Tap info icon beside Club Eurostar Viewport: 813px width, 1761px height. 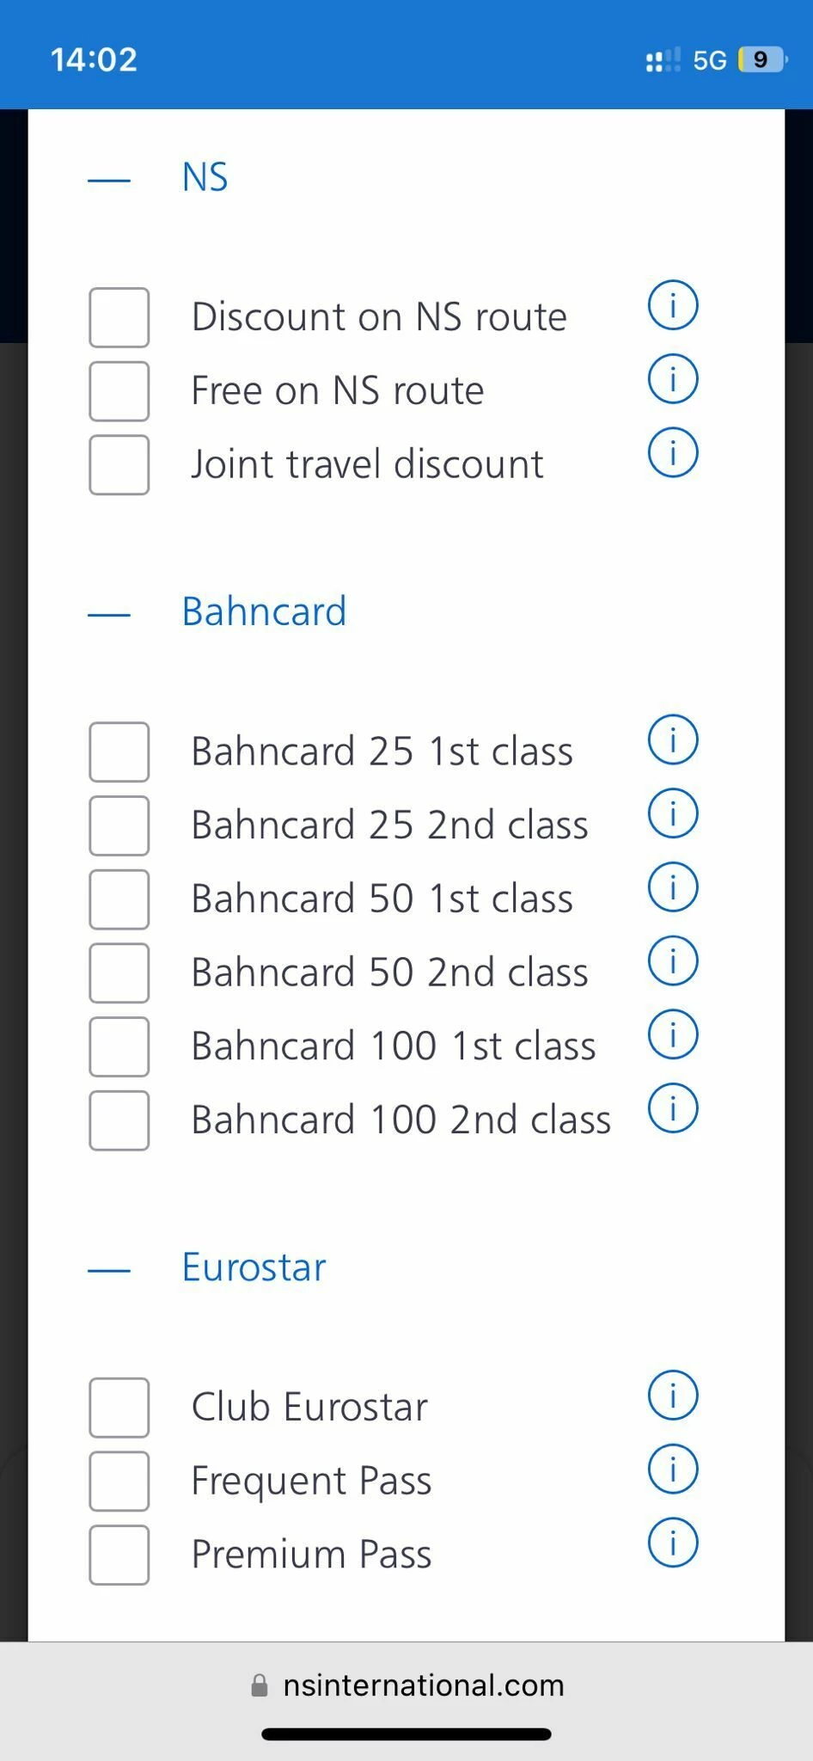[x=672, y=1395]
